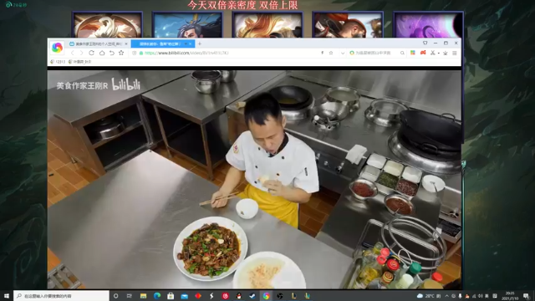
Task: Click the taskbar search box
Action: tap(61, 296)
